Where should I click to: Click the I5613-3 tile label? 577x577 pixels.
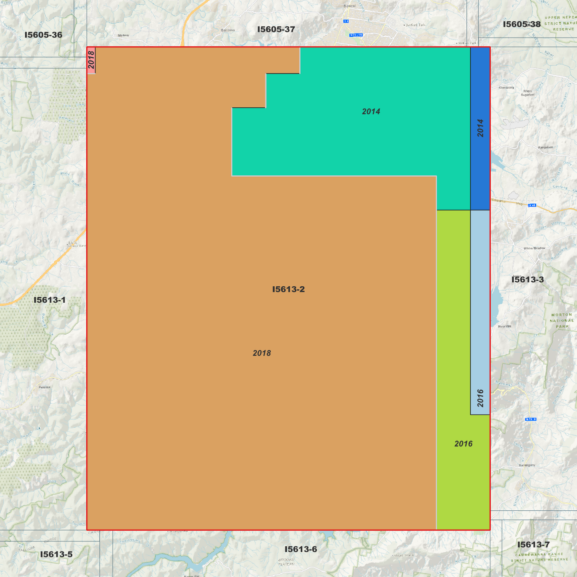(528, 280)
